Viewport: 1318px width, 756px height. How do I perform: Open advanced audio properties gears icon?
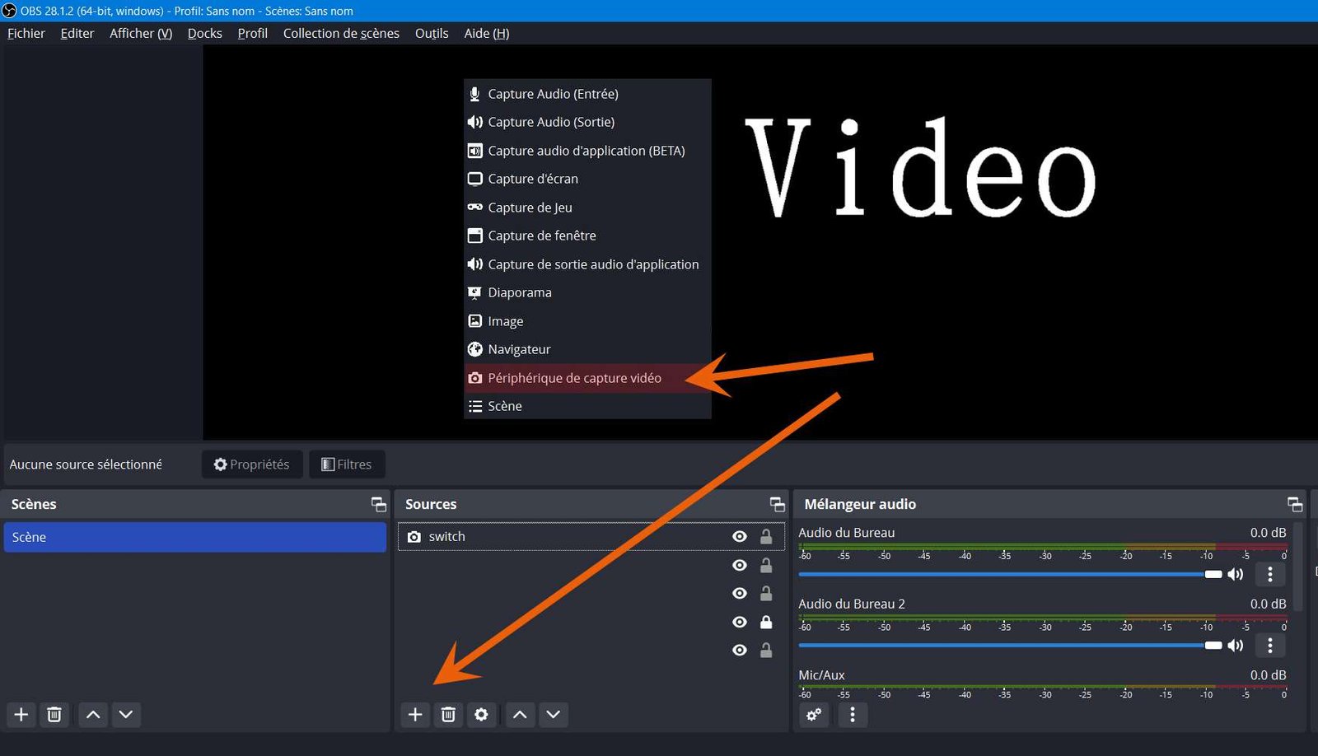tap(814, 714)
